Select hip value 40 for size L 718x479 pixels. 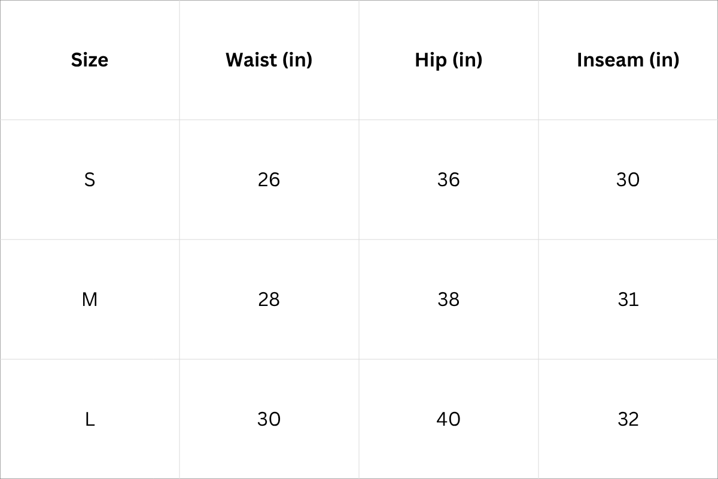pyautogui.click(x=448, y=419)
